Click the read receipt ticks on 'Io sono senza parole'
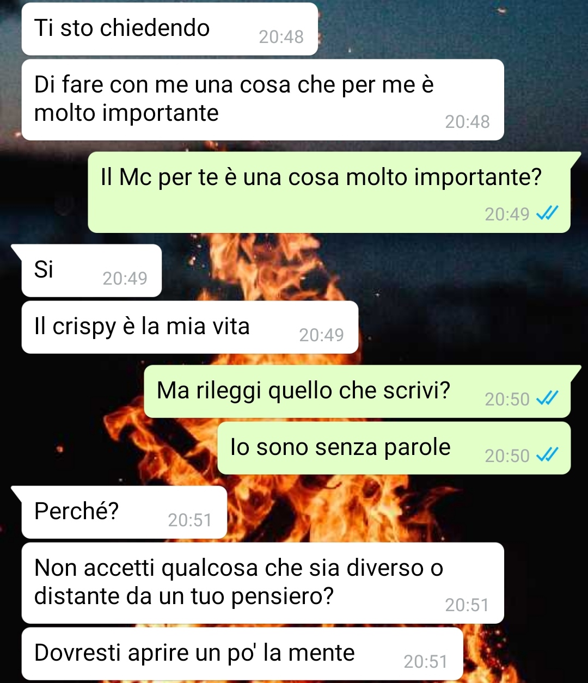588x683 pixels. (547, 455)
